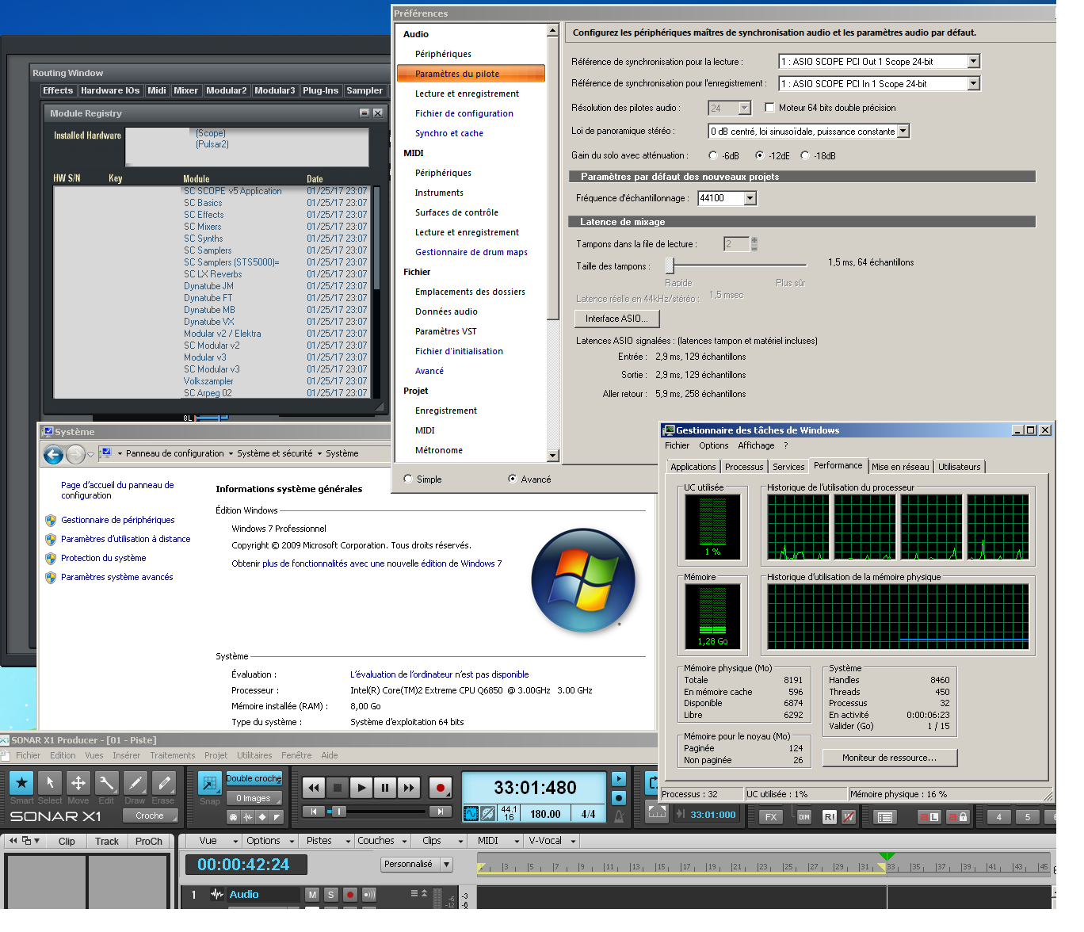Open Moniteur de ressource button
Image resolution: width=1084 pixels, height=932 pixels.
889,758
